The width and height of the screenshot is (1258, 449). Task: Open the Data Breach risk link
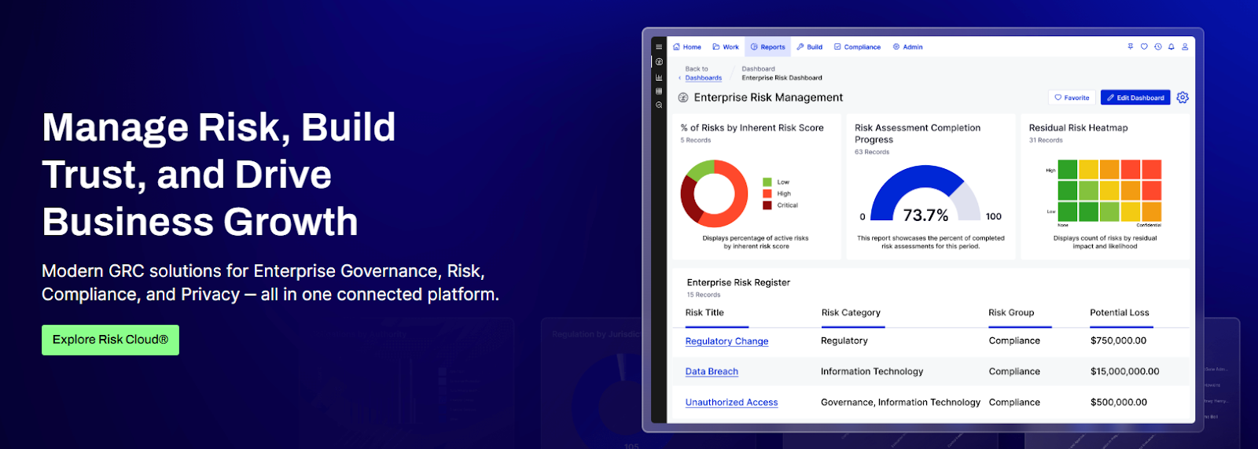click(x=712, y=371)
